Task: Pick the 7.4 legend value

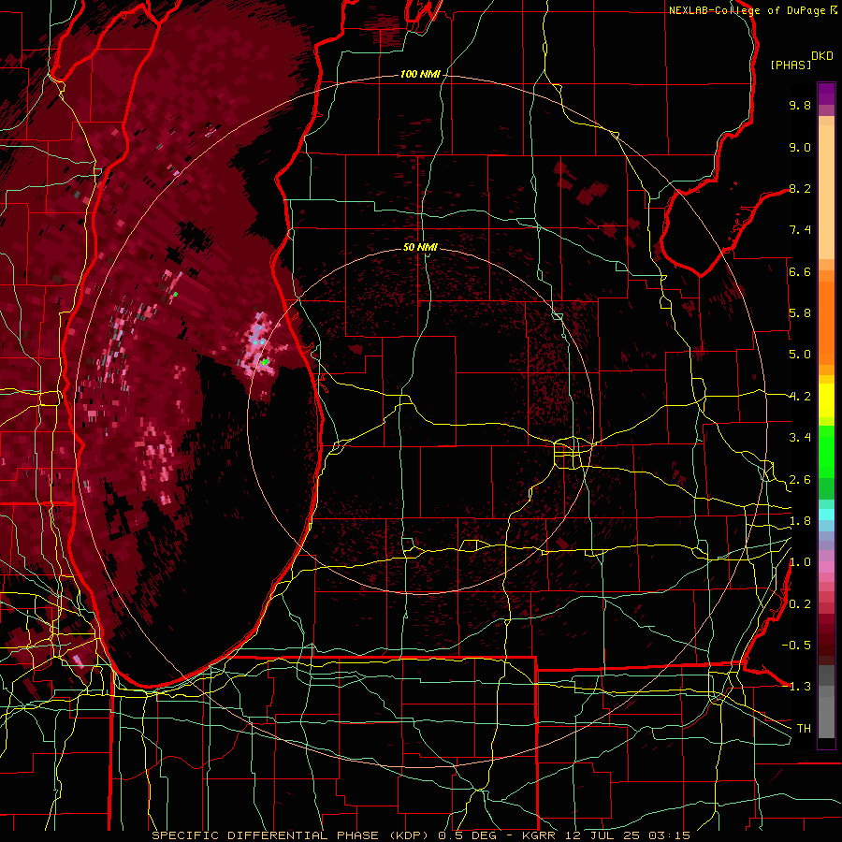Action: 800,230
